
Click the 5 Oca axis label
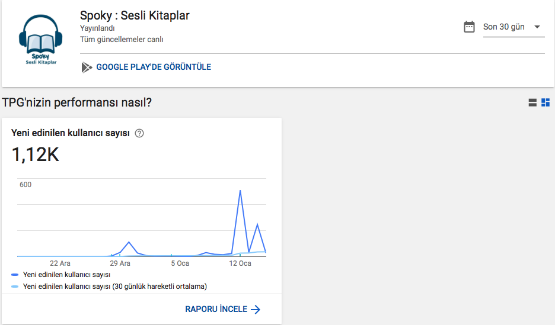point(180,263)
